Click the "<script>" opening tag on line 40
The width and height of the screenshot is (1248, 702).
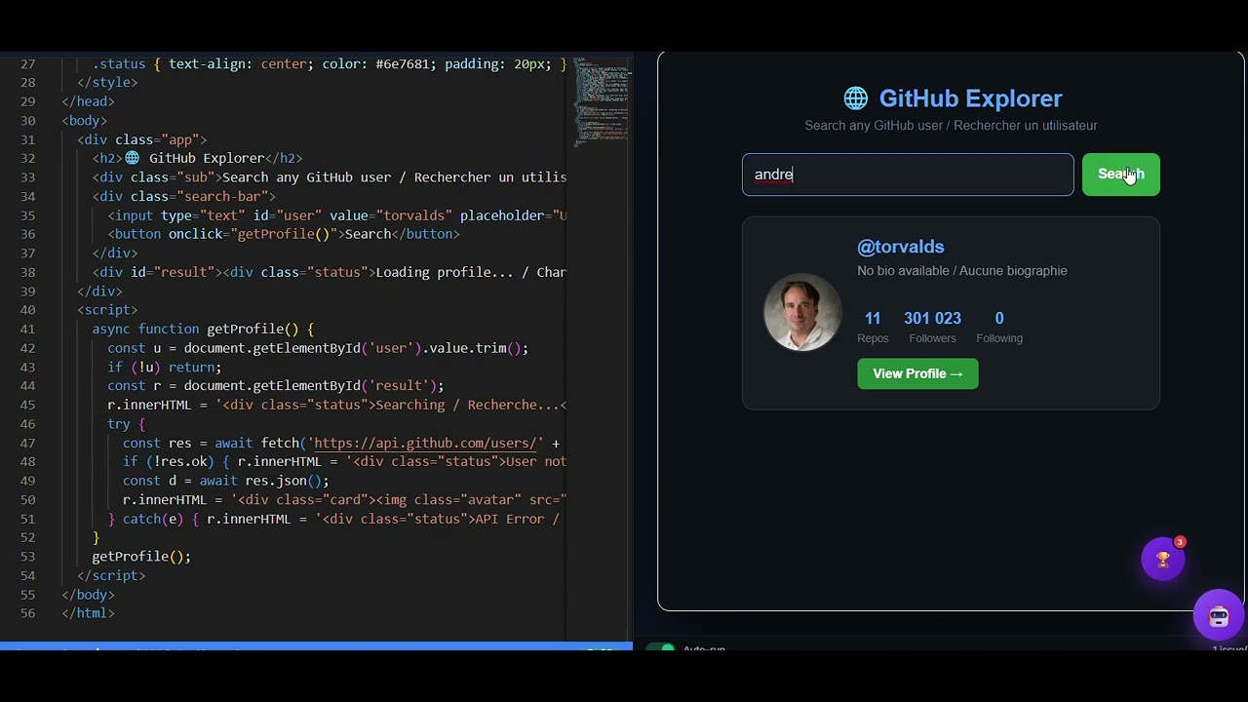107,310
